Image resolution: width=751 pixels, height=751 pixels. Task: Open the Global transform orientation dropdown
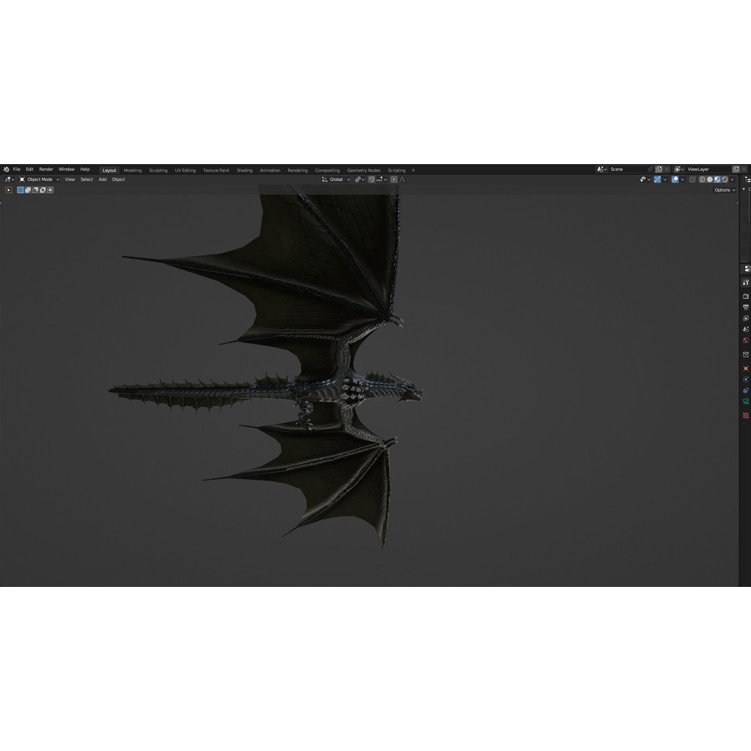click(336, 179)
